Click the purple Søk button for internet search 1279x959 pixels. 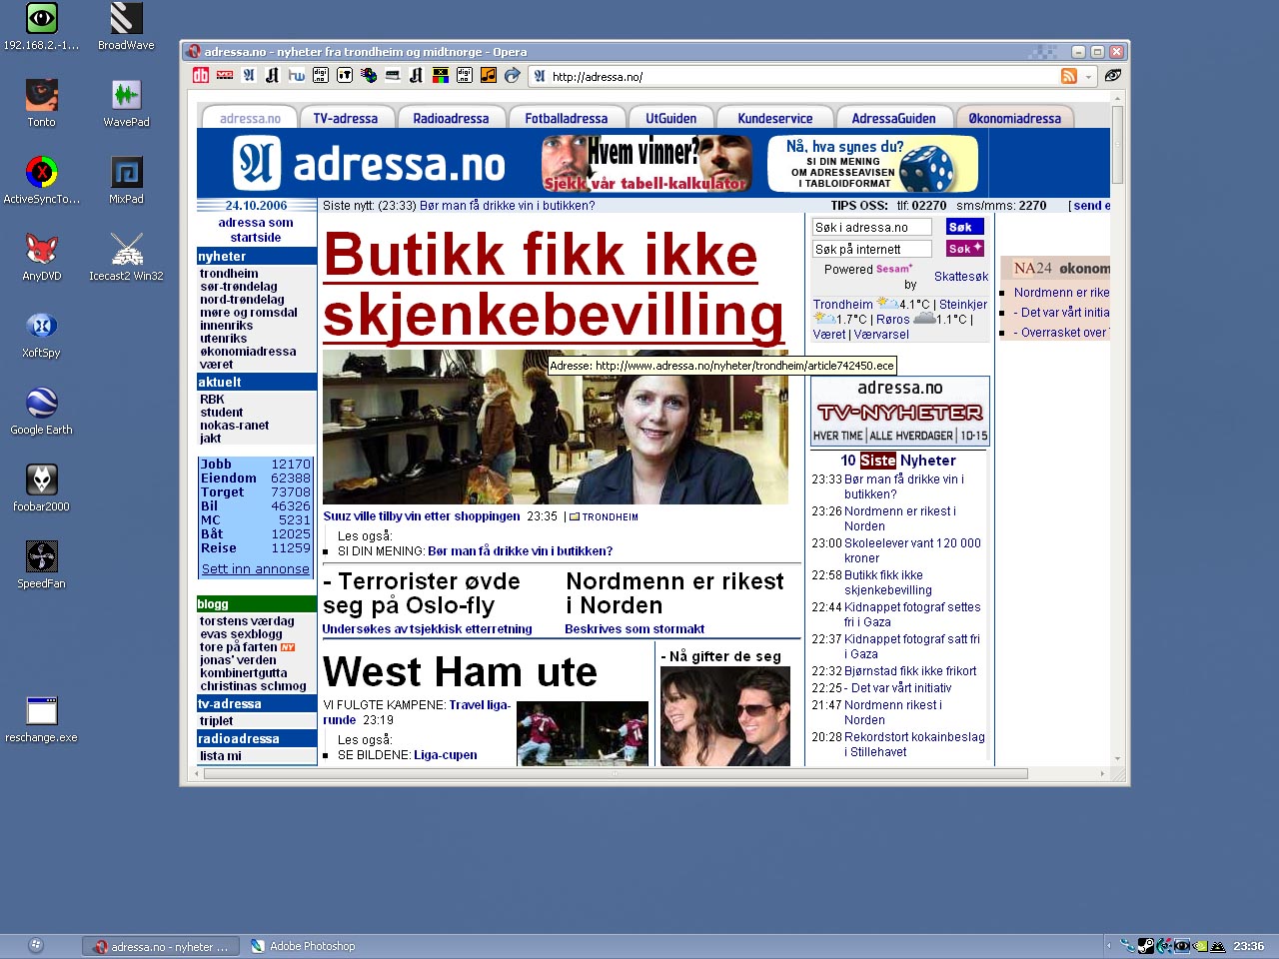click(965, 248)
